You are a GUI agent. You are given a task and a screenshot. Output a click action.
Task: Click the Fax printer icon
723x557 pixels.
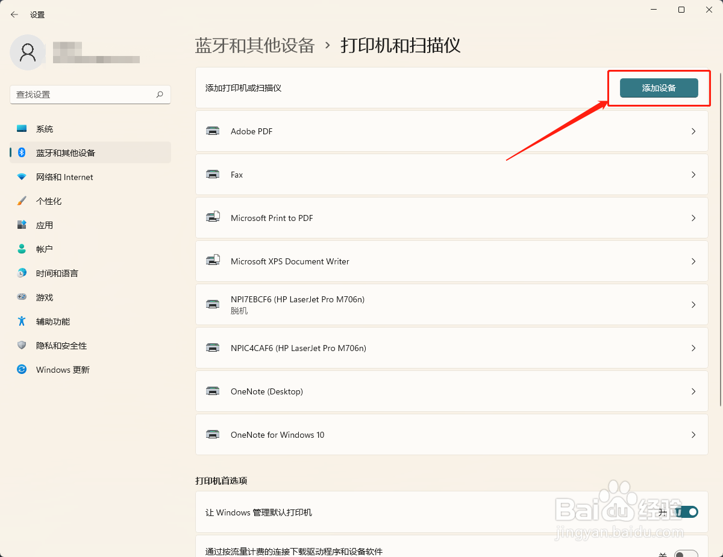click(213, 175)
